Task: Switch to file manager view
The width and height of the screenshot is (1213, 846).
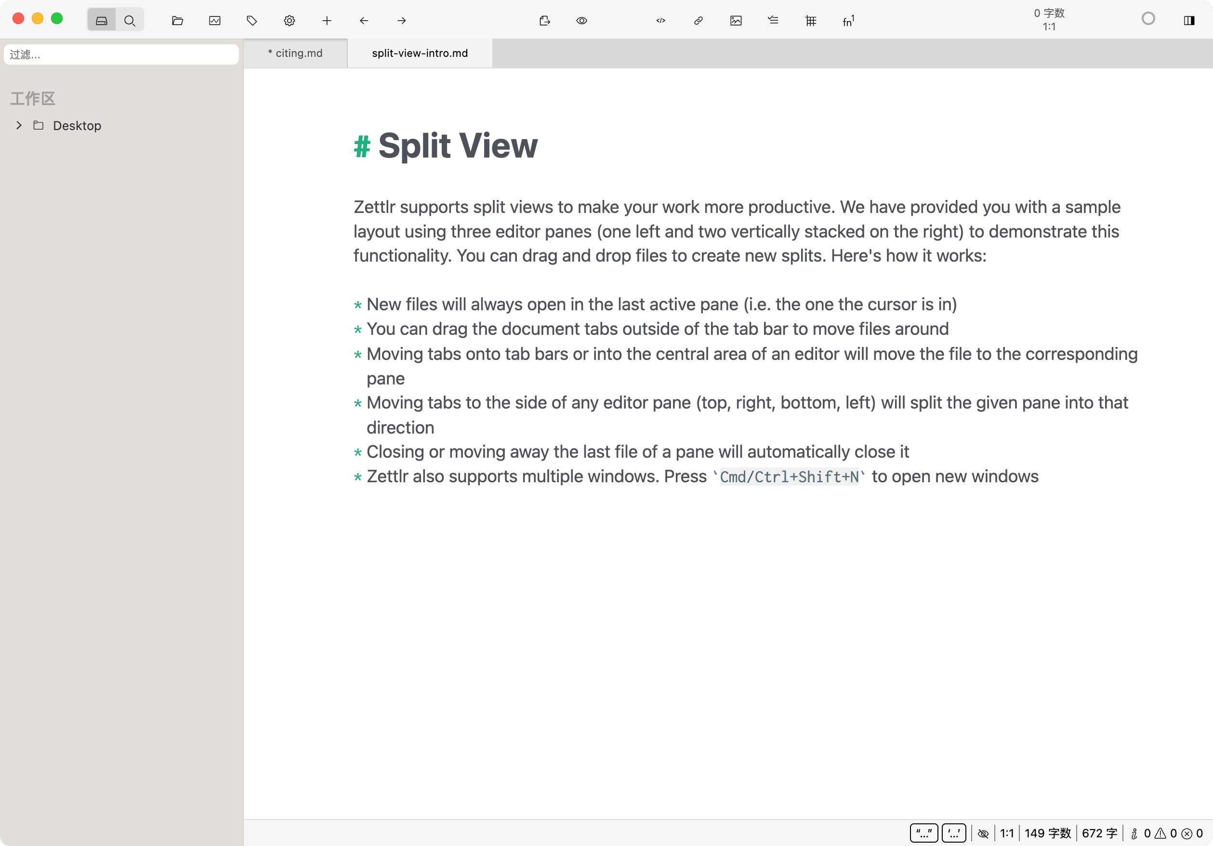Action: (x=102, y=21)
